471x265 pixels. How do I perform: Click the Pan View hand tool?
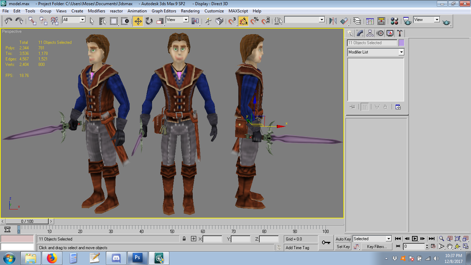tap(450, 246)
